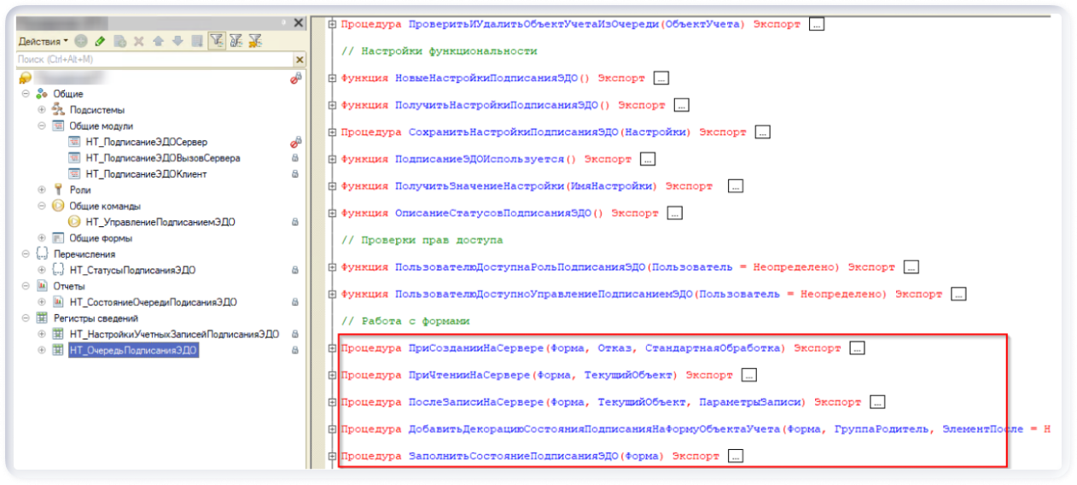Viewport: 1077px width, 485px height.
Task: Select НТ_ПодписаниеЭДОСервер module in tree
Action: (146, 142)
